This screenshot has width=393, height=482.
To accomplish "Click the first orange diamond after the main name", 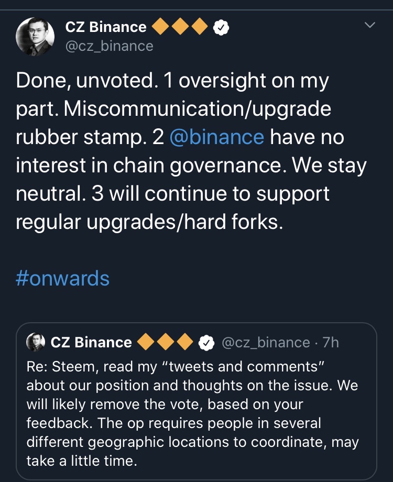I will (x=161, y=27).
